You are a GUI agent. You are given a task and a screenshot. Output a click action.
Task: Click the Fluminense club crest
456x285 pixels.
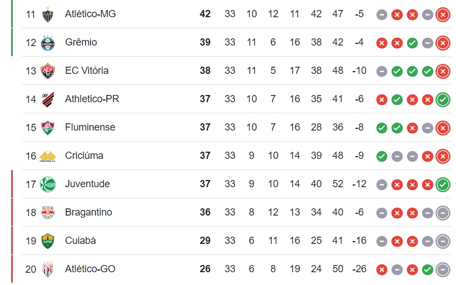(x=48, y=128)
